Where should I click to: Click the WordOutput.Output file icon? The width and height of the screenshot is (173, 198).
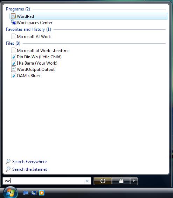point(14,69)
